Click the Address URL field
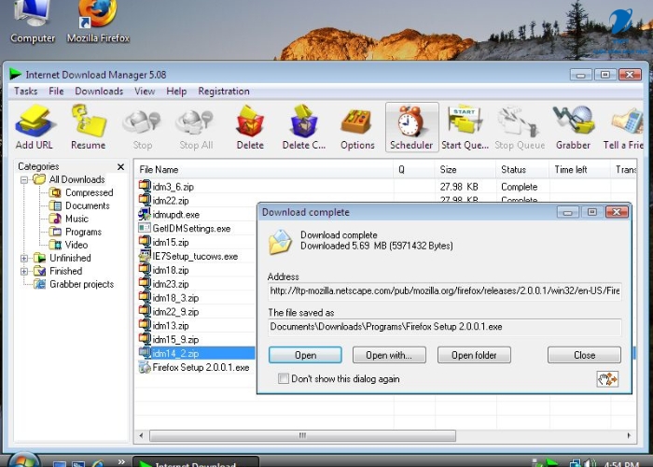This screenshot has height=467, width=653. 444,291
